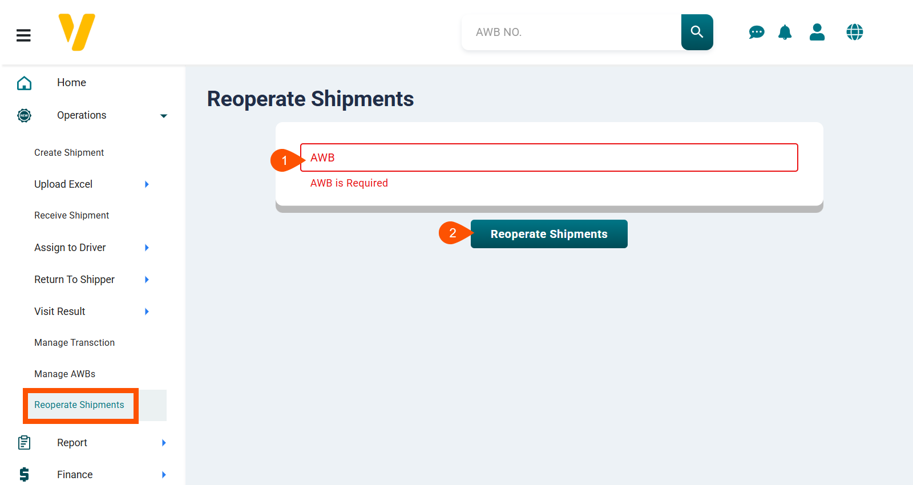This screenshot has height=485, width=913.
Task: Click the Reoperate Shipments button
Action: coord(548,233)
